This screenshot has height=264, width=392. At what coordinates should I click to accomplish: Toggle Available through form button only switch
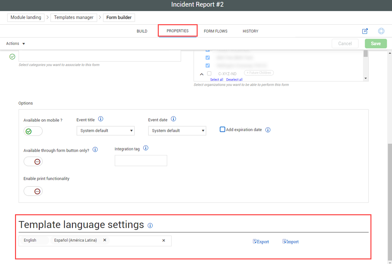(x=33, y=161)
